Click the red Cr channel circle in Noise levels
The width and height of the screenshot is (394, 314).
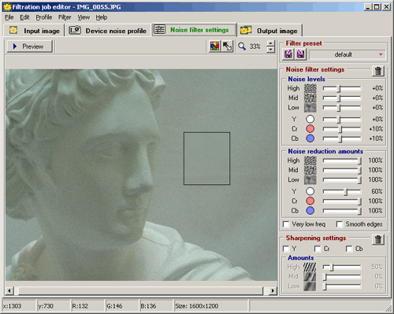[310, 129]
